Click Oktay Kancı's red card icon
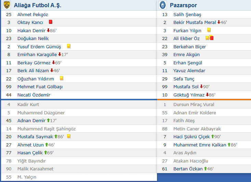This screenshot has width=251, height=182. tap(50, 22)
